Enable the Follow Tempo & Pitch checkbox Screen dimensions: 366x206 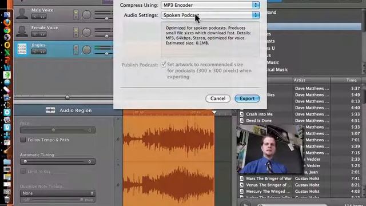tap(23, 140)
